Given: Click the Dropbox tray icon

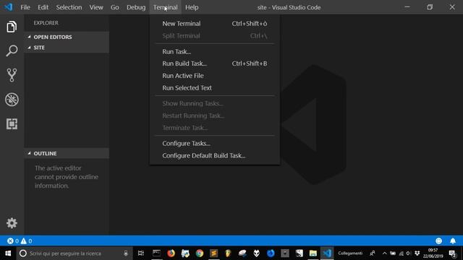Looking at the screenshot, I should click(x=417, y=253).
